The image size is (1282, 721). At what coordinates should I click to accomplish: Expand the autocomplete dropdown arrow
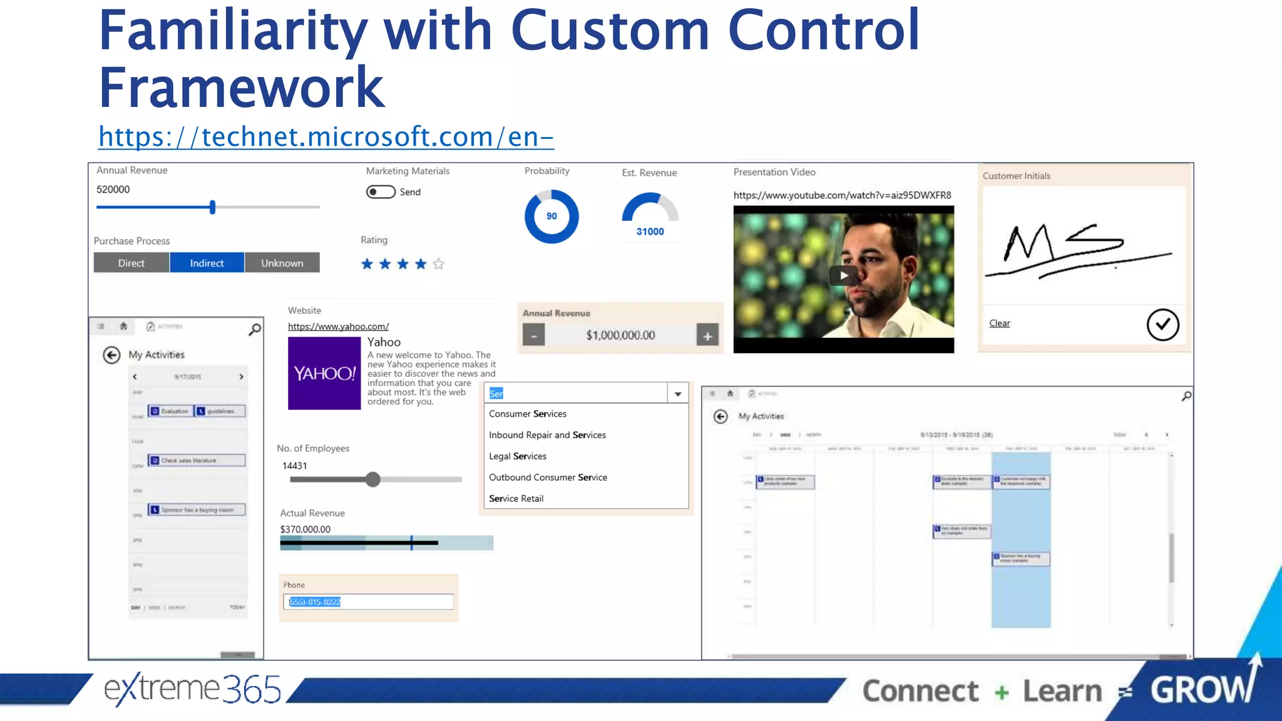pos(678,394)
